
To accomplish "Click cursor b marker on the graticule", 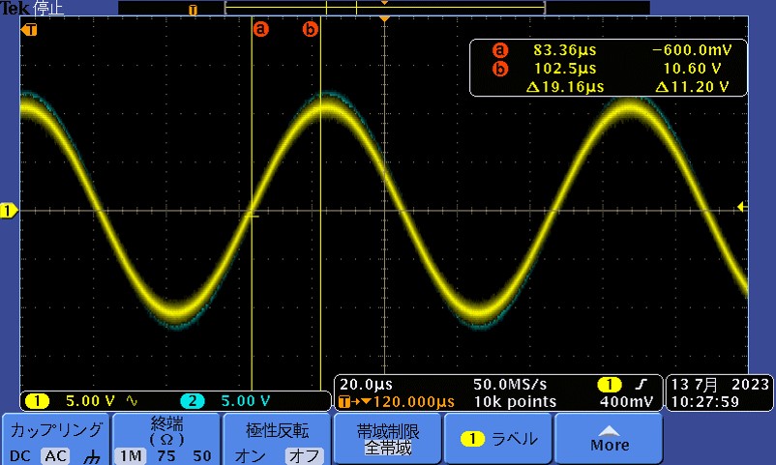I will (311, 29).
